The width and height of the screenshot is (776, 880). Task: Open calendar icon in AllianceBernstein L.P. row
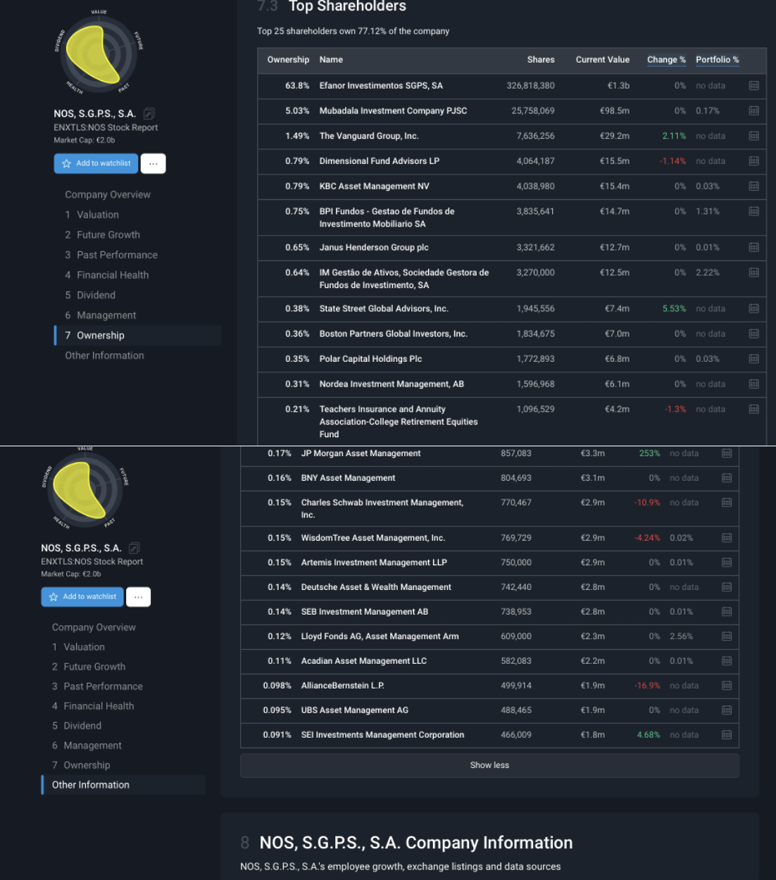coord(727,686)
